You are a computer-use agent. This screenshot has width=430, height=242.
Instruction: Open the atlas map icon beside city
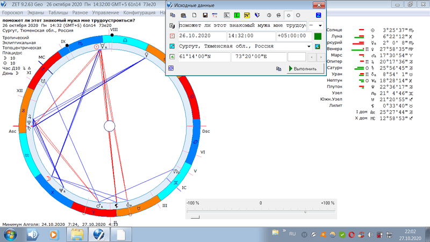(x=318, y=46)
